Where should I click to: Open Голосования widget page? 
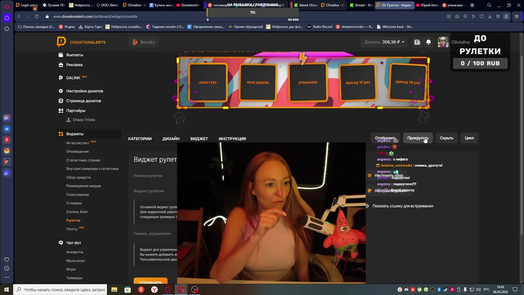tap(77, 195)
